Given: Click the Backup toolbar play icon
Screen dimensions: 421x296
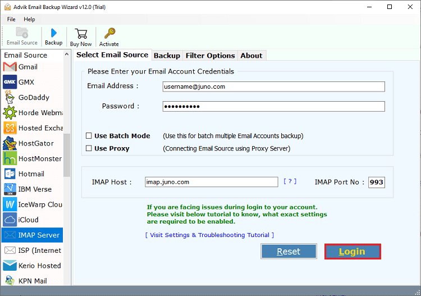Looking at the screenshot, I should (54, 34).
